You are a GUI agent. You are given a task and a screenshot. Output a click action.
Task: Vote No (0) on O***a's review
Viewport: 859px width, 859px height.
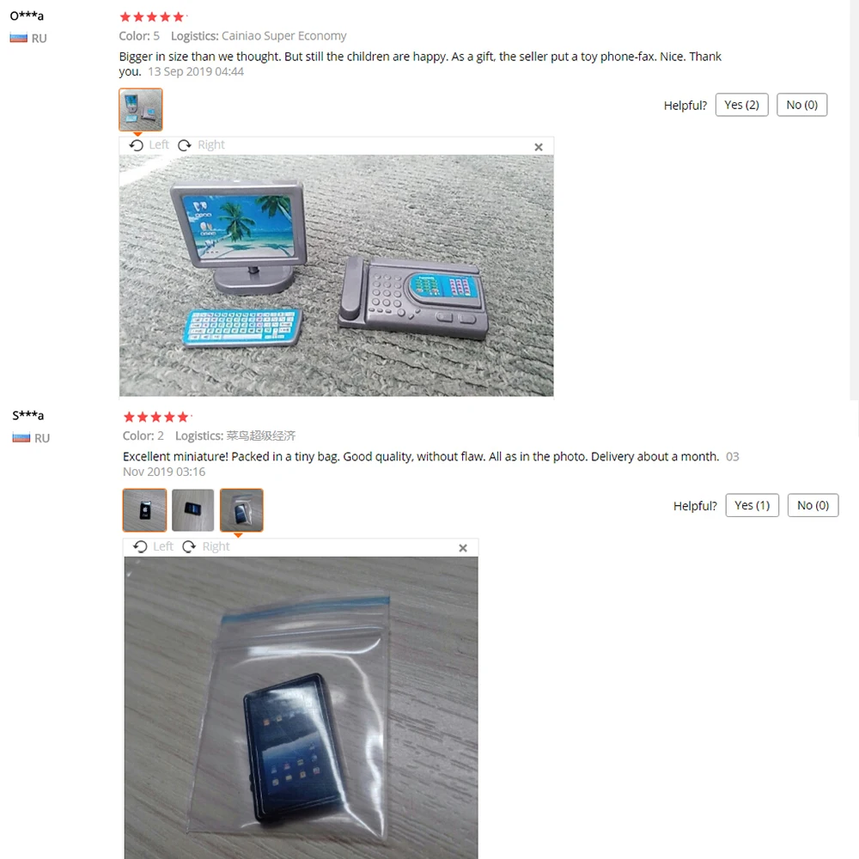802,105
